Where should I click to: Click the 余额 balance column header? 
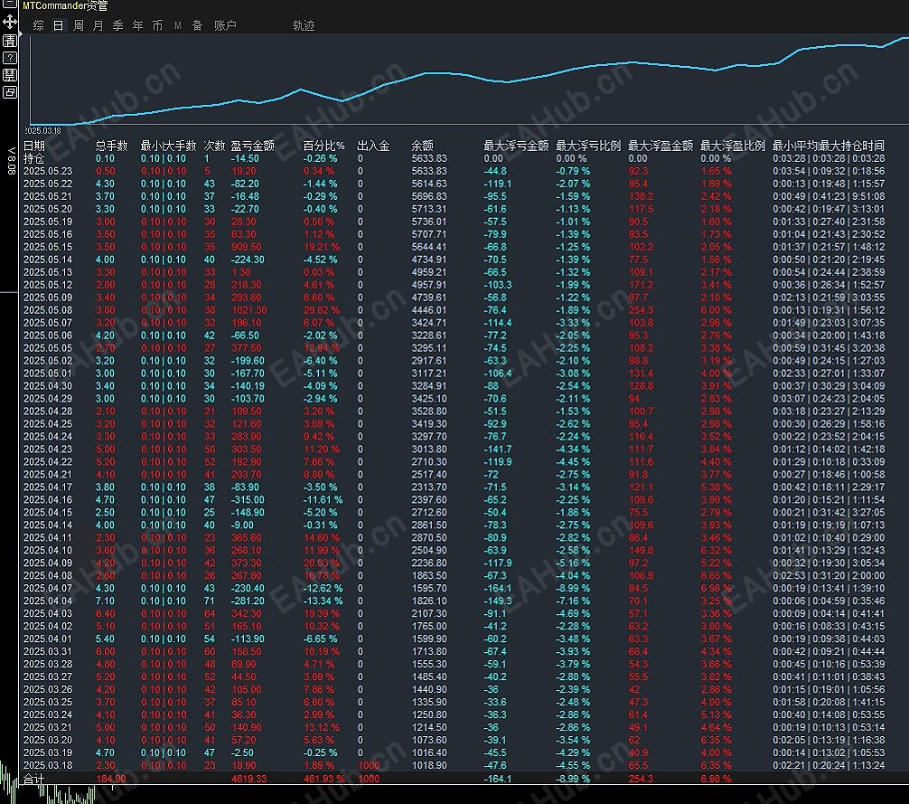click(422, 146)
